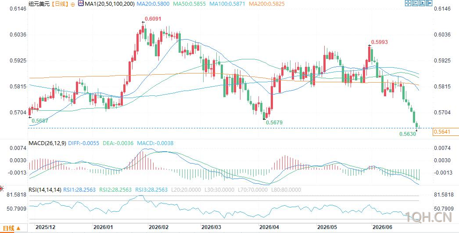This screenshot has height=233, width=459.
Task: Click the right axis 0.5704 price label
Action: tap(442, 113)
